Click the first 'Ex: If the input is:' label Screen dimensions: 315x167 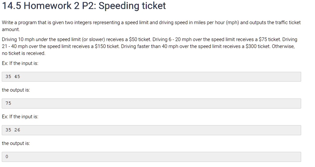point(20,63)
